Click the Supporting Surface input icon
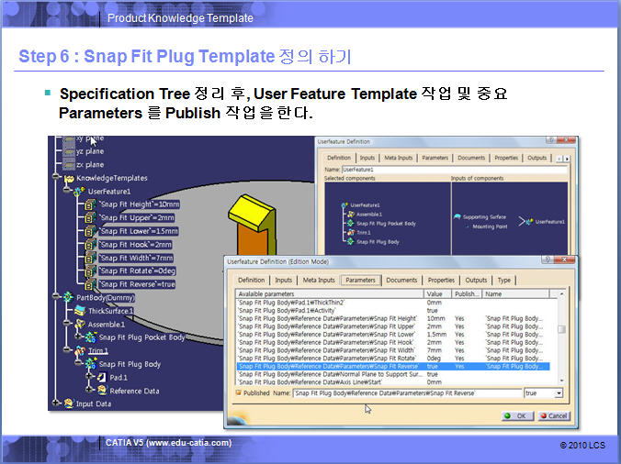 456,217
